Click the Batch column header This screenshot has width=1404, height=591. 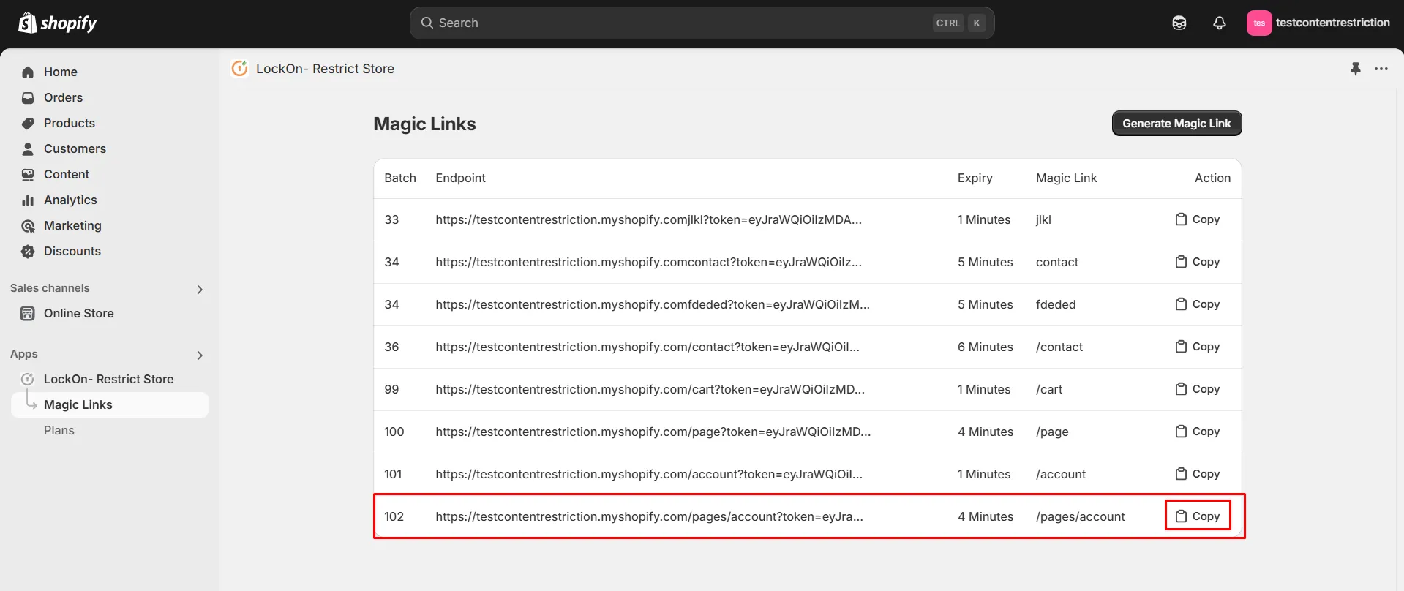point(400,178)
